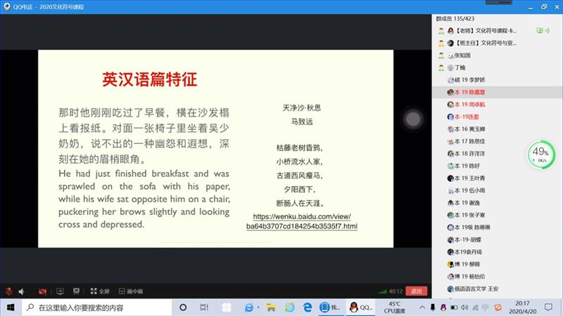Open Task View on the taskbar
This screenshot has width=563, height=316.
click(204, 308)
